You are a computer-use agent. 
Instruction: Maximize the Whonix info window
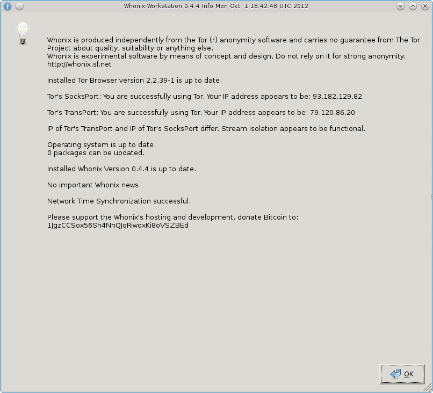[413, 6]
